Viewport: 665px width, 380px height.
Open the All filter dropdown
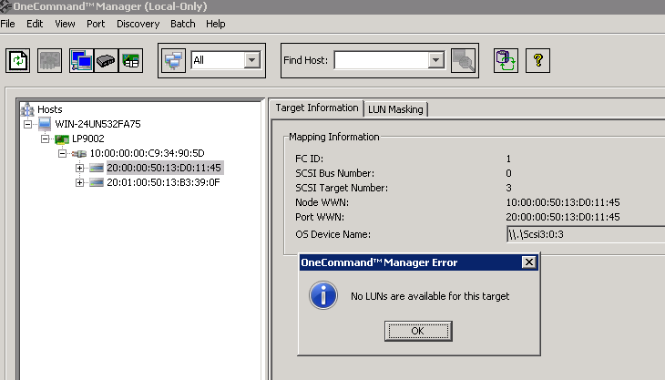pyautogui.click(x=252, y=60)
